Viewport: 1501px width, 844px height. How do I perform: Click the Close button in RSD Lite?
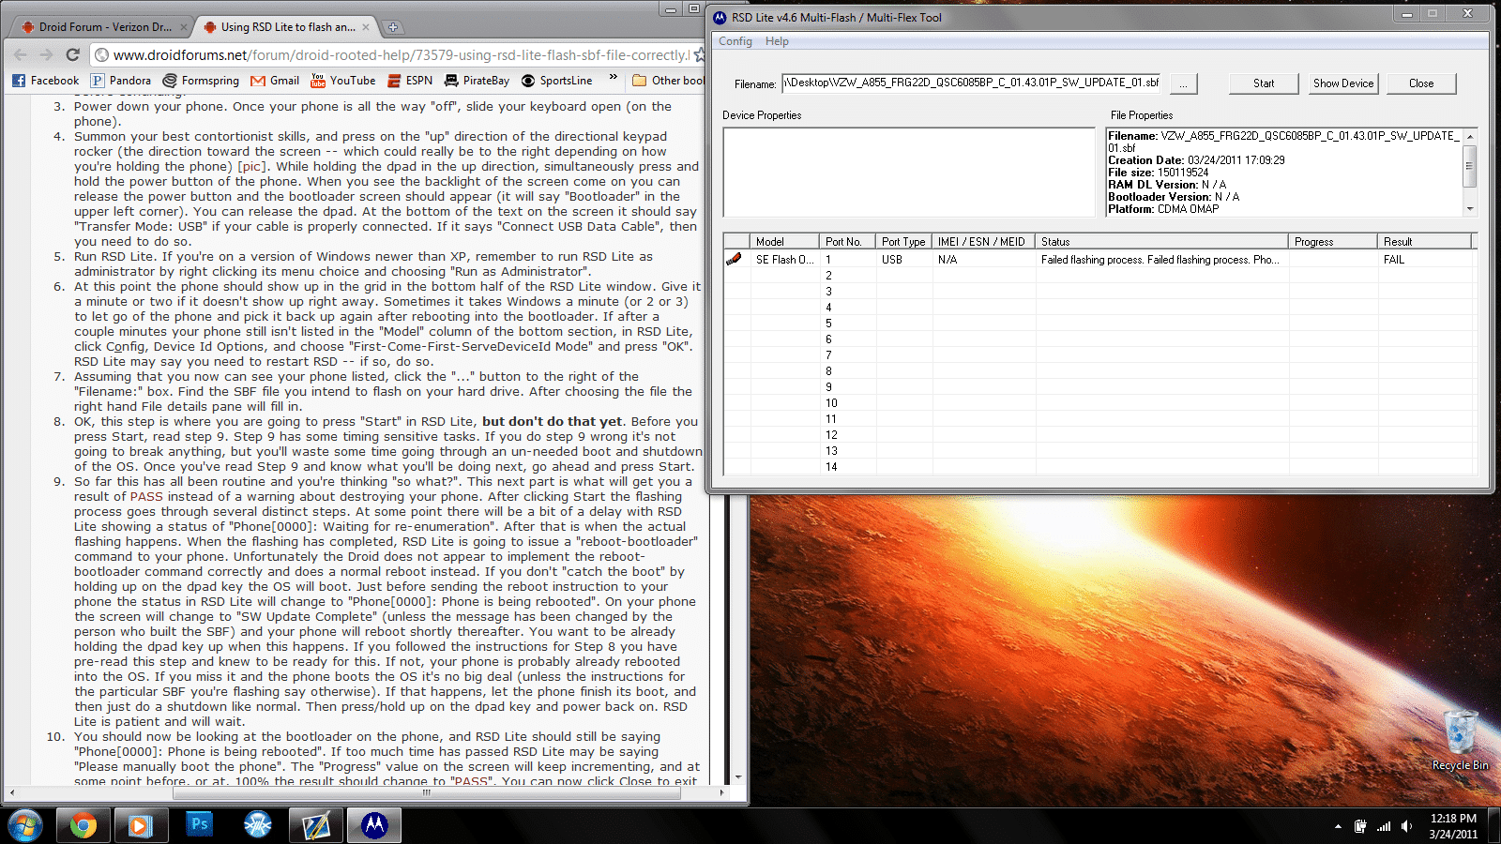tap(1421, 83)
